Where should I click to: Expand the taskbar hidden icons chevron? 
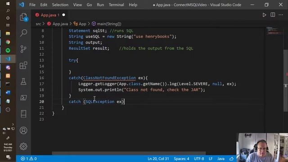pyautogui.click(x=13, y=124)
